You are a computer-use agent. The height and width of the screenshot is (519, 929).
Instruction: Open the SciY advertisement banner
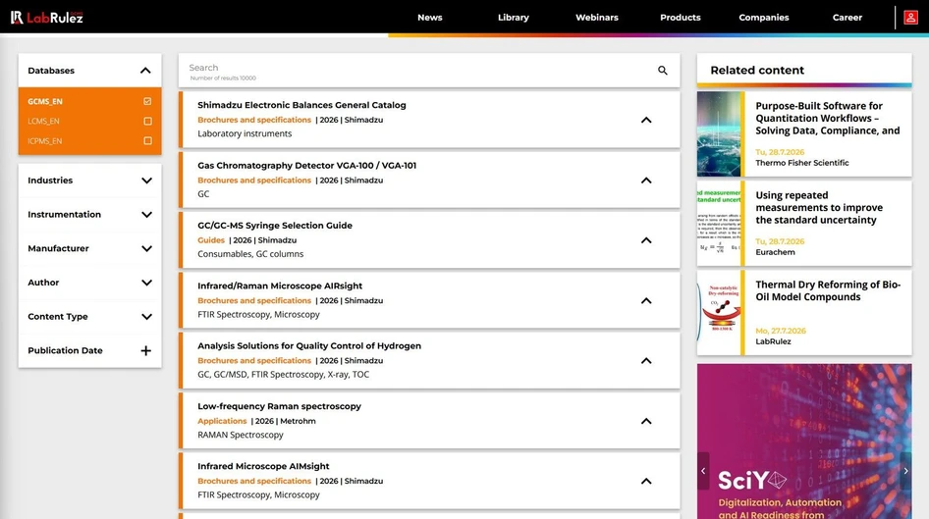click(804, 441)
